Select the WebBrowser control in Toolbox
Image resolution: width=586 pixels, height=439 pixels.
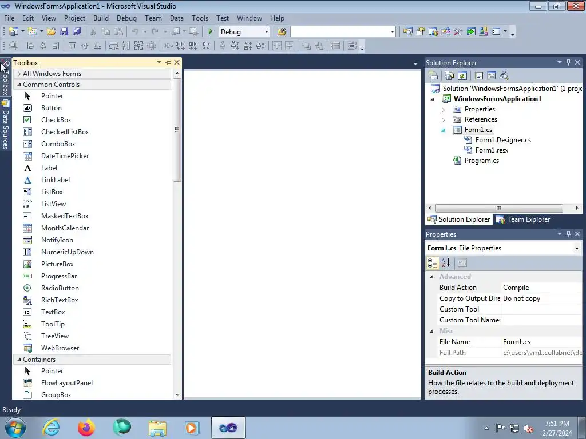tap(60, 348)
